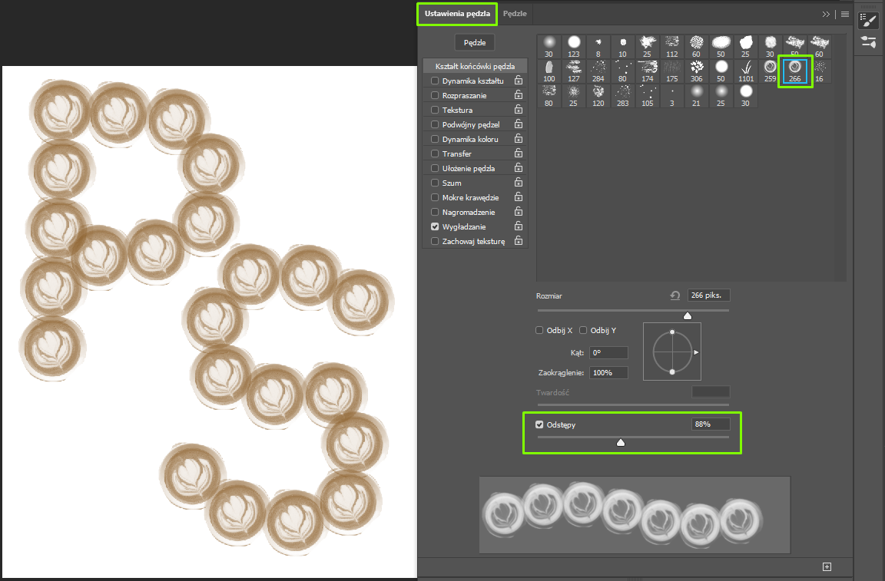Choose the 175 bristle brush preset
Image resolution: width=885 pixels, height=581 pixels.
click(x=671, y=71)
